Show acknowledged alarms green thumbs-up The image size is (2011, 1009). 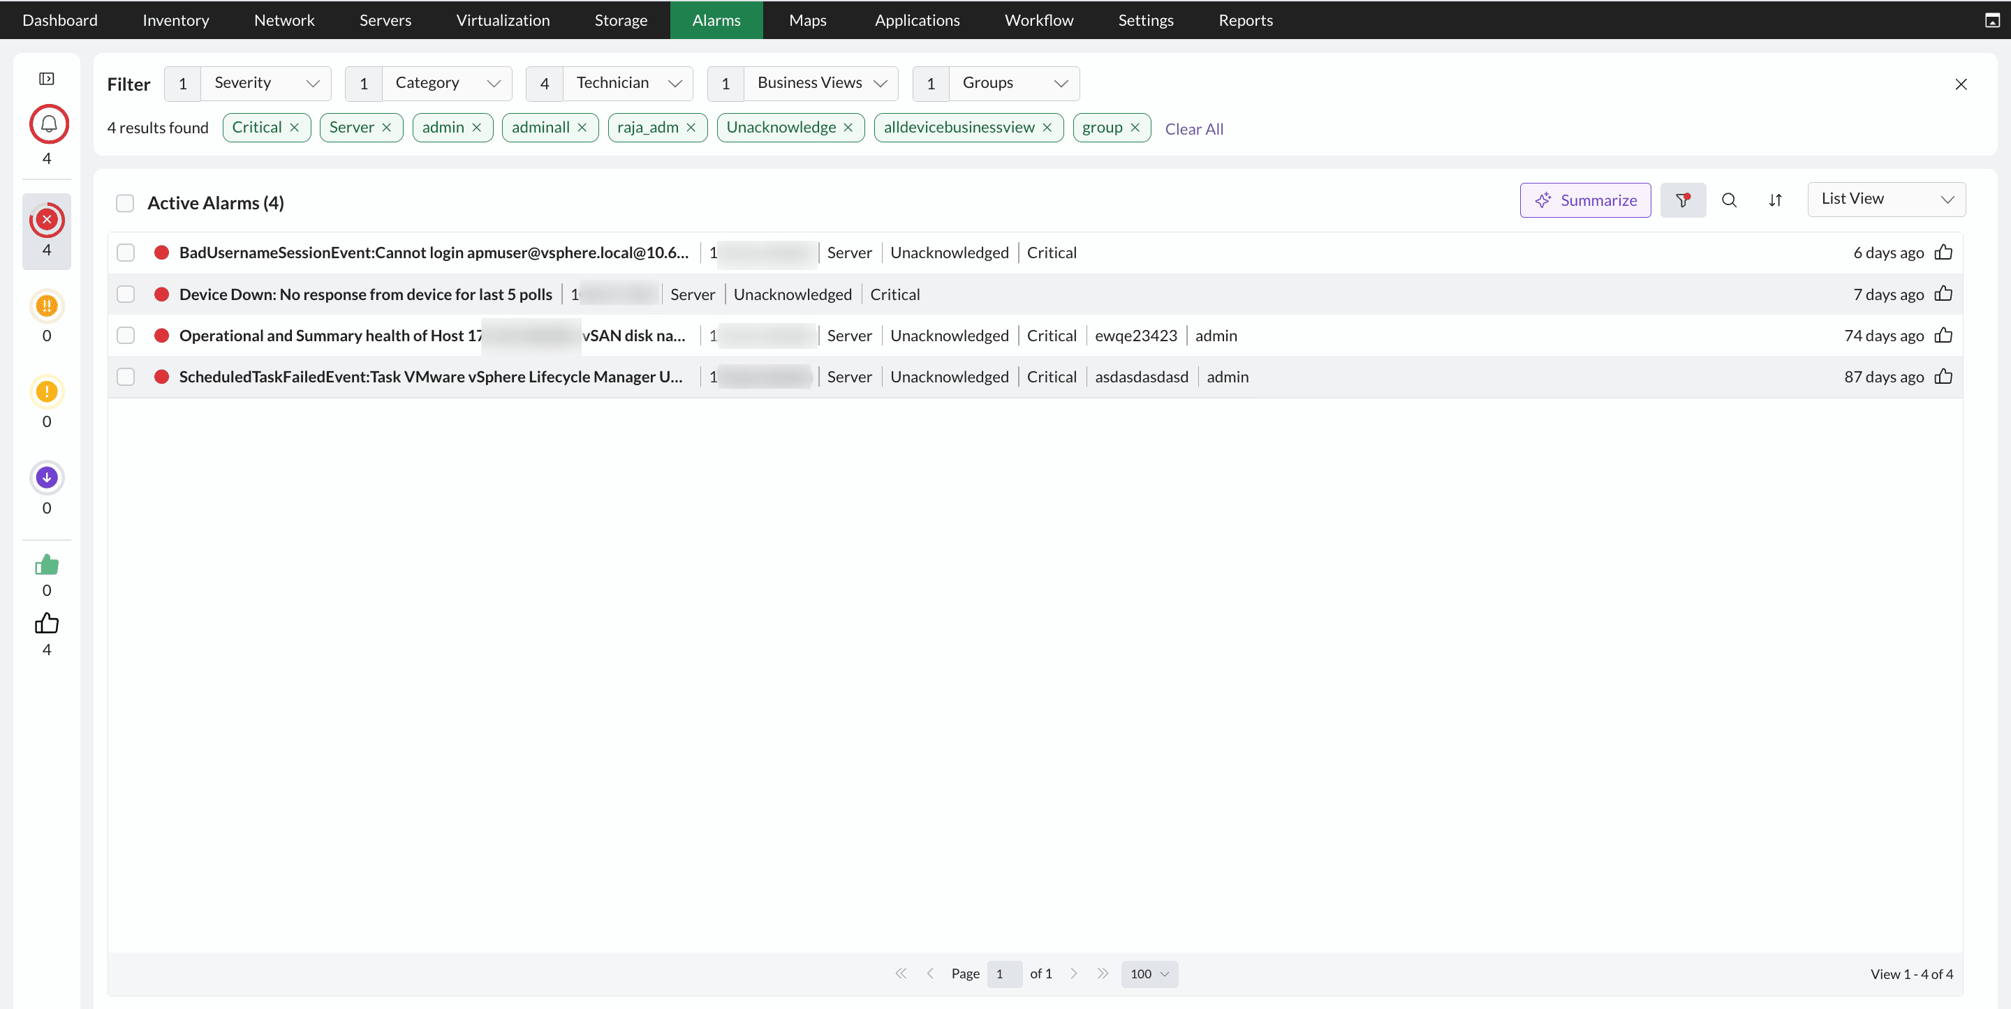click(x=47, y=565)
